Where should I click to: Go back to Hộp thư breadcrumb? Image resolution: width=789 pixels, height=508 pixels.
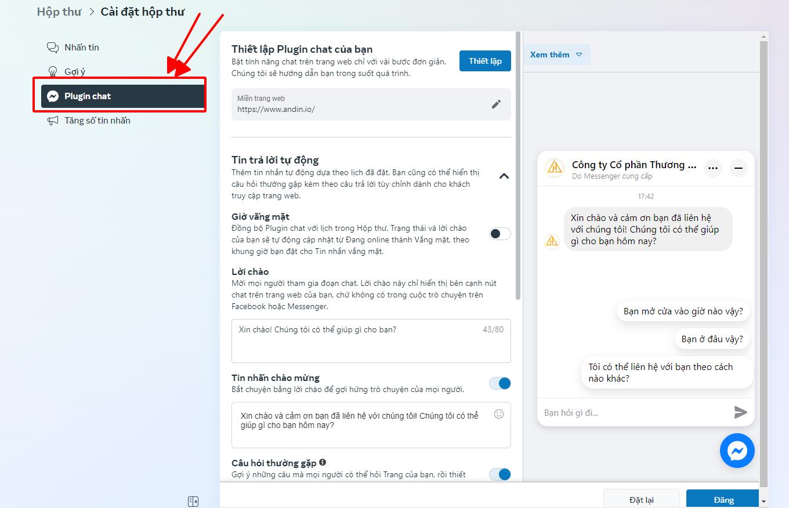tap(59, 11)
